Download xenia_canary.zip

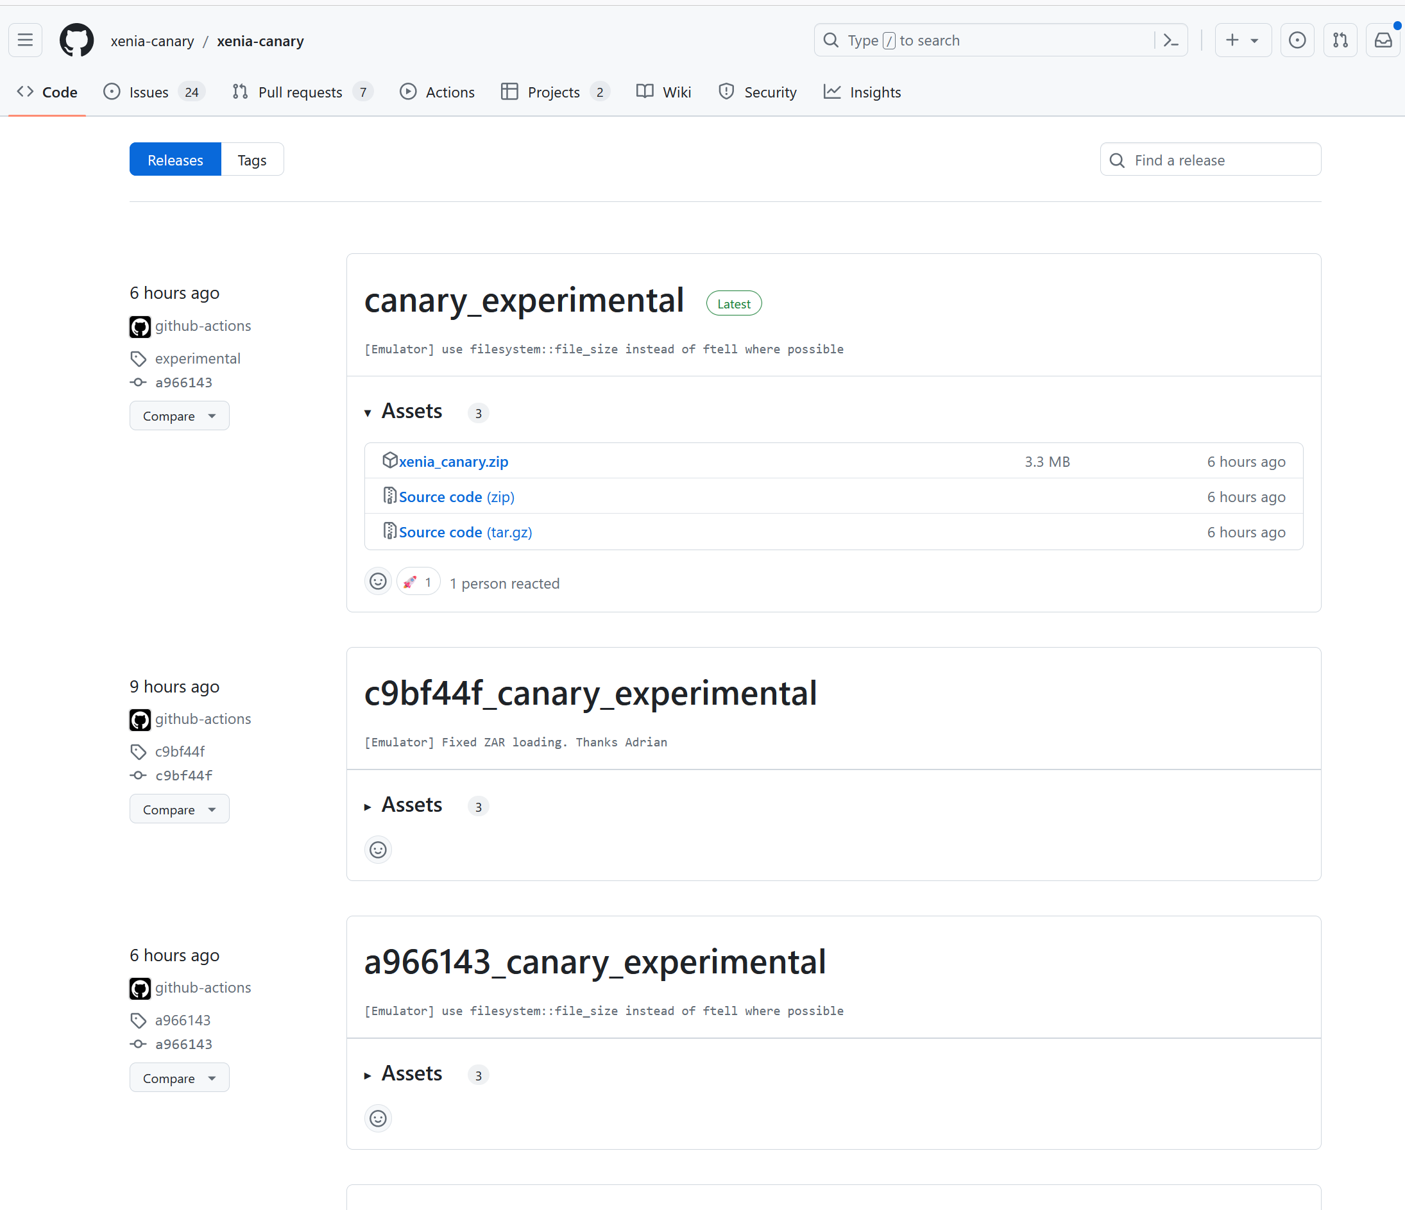(454, 462)
